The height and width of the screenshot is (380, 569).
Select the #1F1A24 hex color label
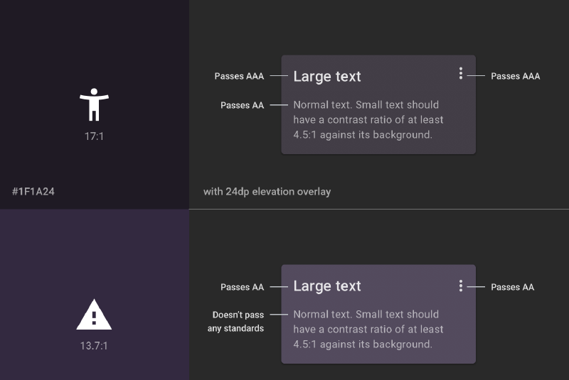[x=33, y=192]
